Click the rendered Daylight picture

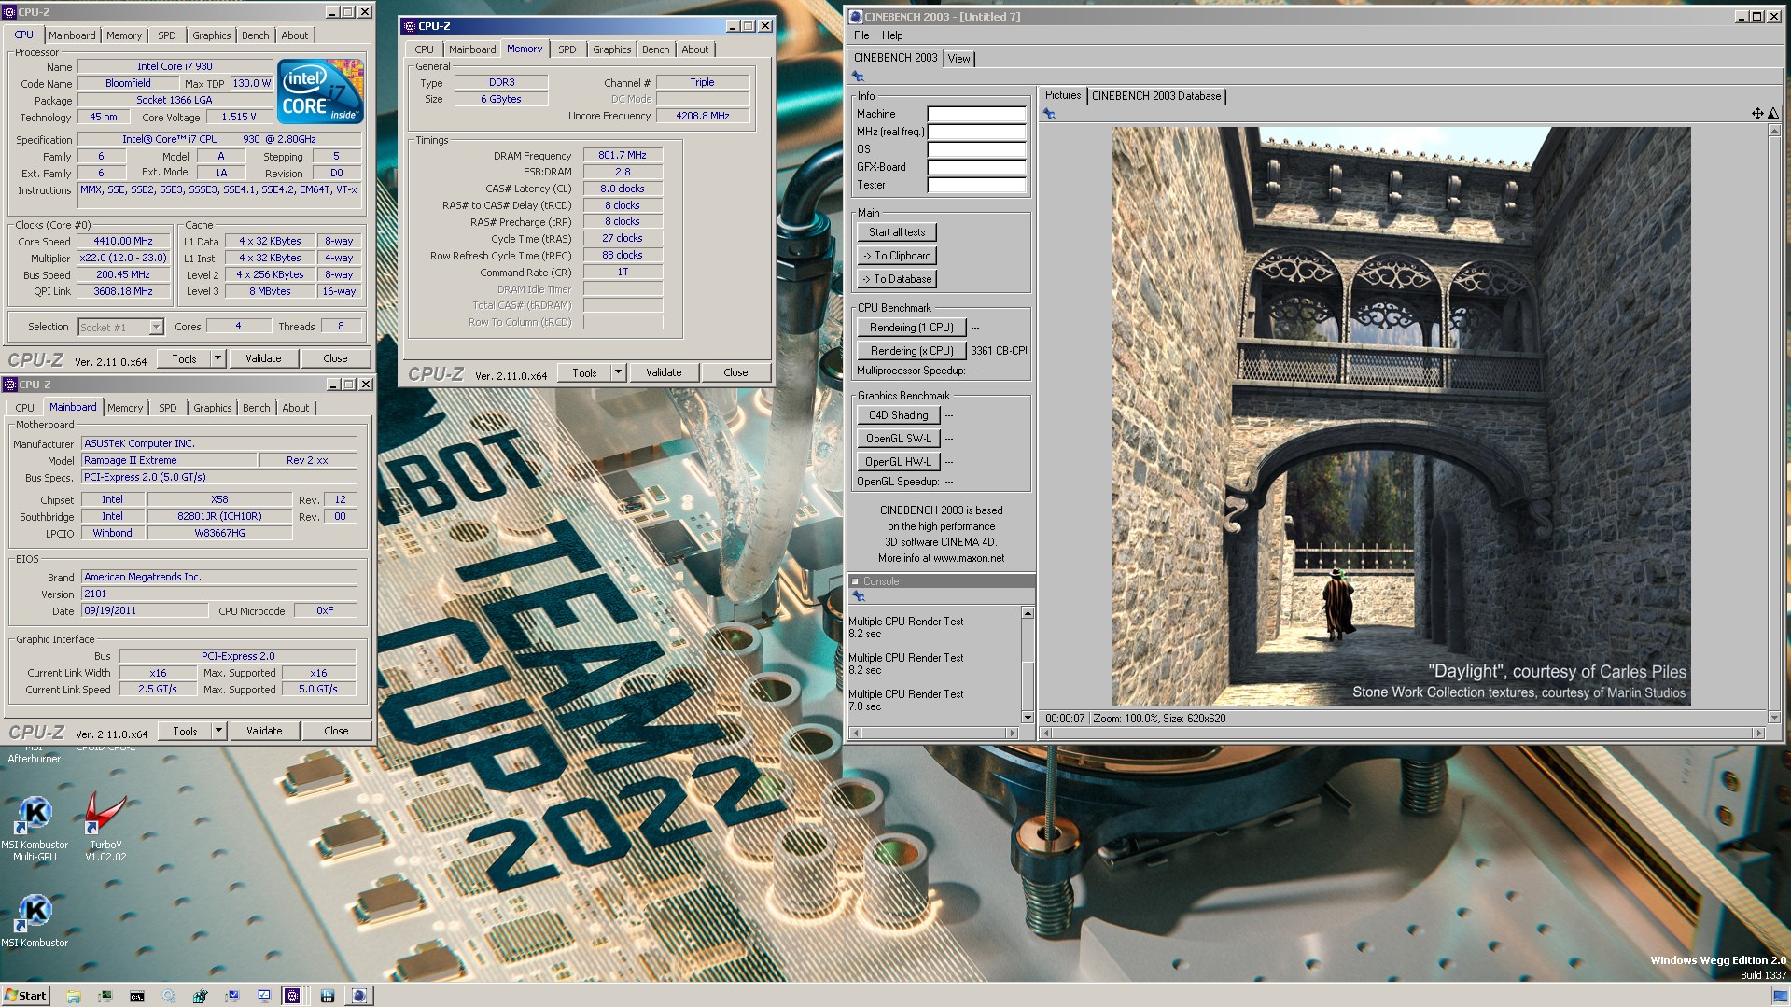click(1401, 416)
